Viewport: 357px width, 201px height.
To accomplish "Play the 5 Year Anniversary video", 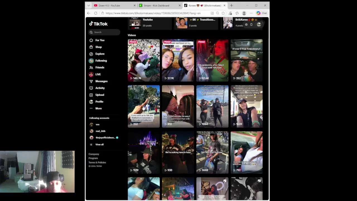I will click(247, 60).
